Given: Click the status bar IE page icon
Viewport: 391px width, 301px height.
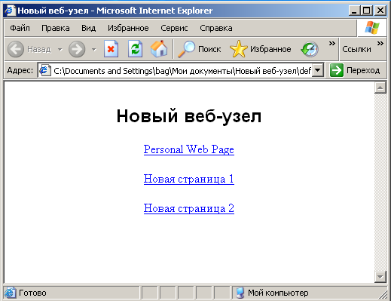Looking at the screenshot, I should [x=10, y=293].
